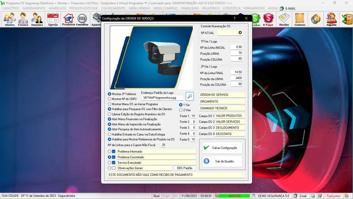Check the Observações Gerais checkbox

pos(114,168)
